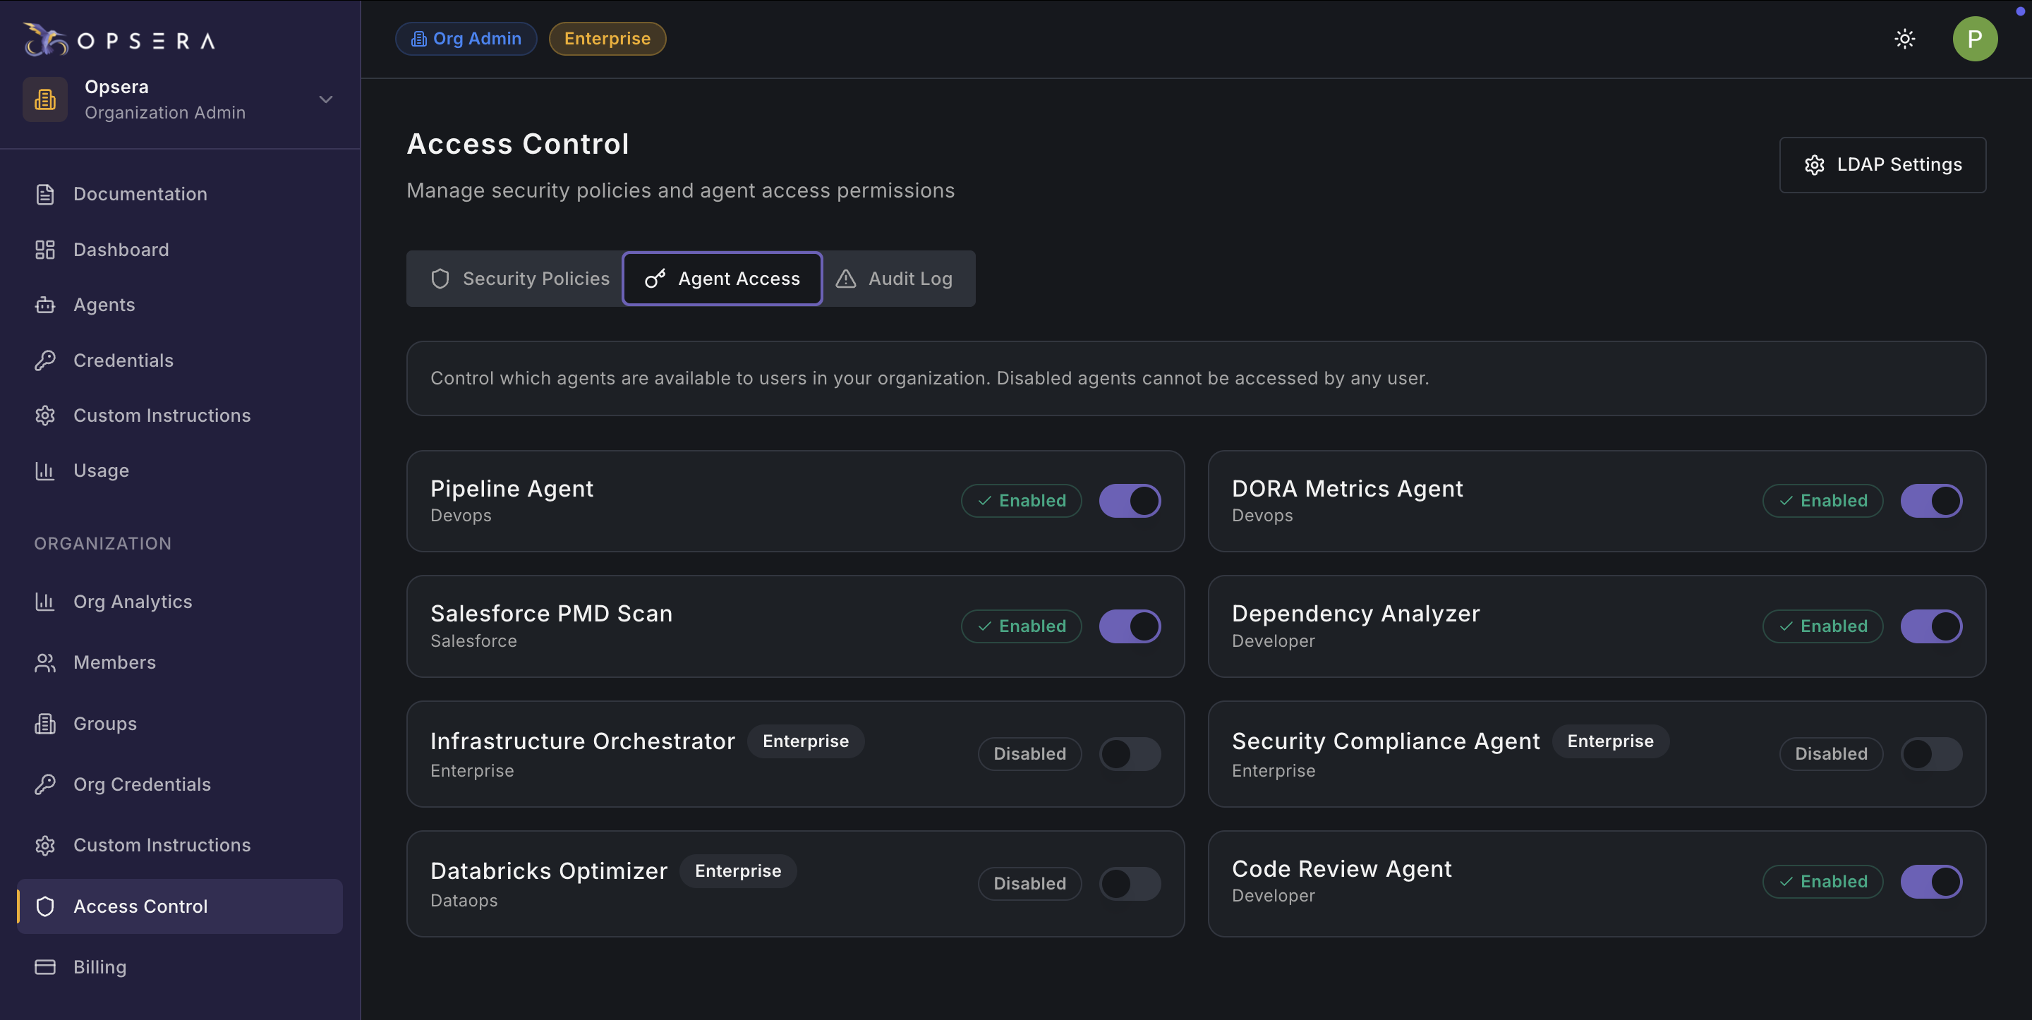Open Agents via robot icon
Image resolution: width=2032 pixels, height=1020 pixels.
tap(45, 305)
